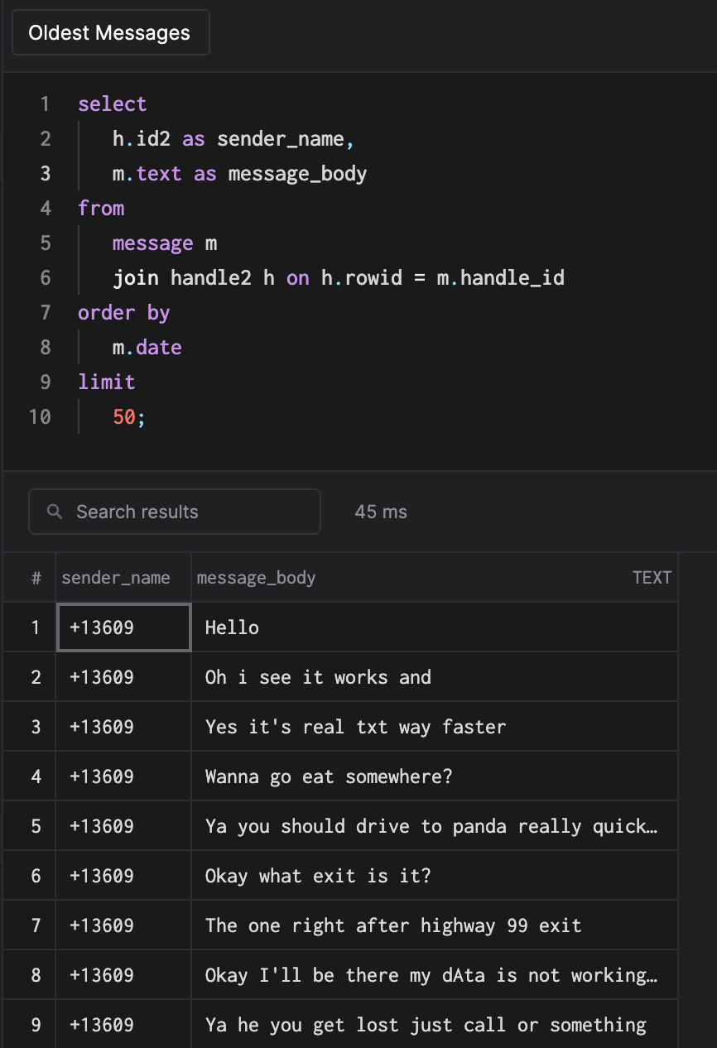Select the # row-number column header
Image resolution: width=717 pixels, height=1048 pixels.
[x=36, y=578]
